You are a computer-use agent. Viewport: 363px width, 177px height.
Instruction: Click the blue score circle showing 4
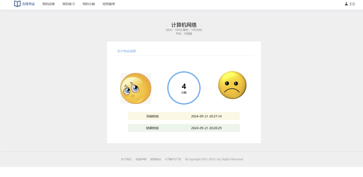(184, 88)
